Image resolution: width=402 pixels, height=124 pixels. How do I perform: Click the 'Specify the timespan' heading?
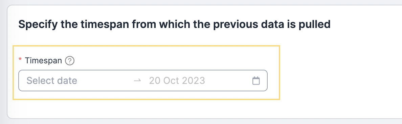click(x=174, y=25)
